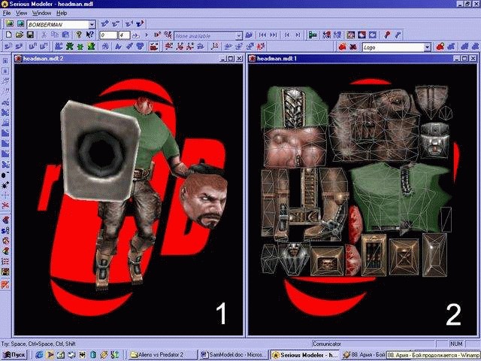Click the red-black checkbox toggle icon

point(154,47)
